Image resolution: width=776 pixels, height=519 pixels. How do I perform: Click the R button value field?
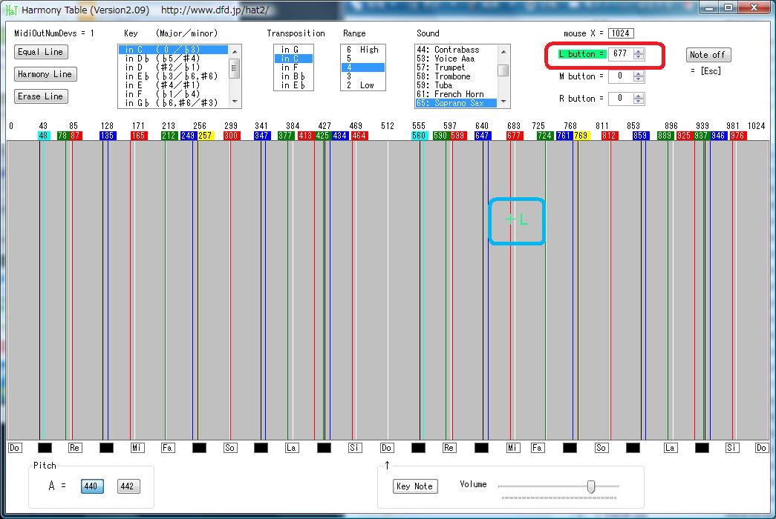click(x=621, y=99)
